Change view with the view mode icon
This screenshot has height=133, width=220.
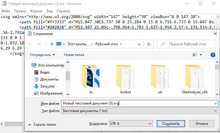[x=195, y=55]
